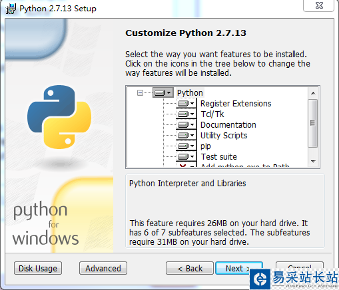339x290 pixels.
Task: Open install options dropdown for Python feature
Action: [163, 92]
